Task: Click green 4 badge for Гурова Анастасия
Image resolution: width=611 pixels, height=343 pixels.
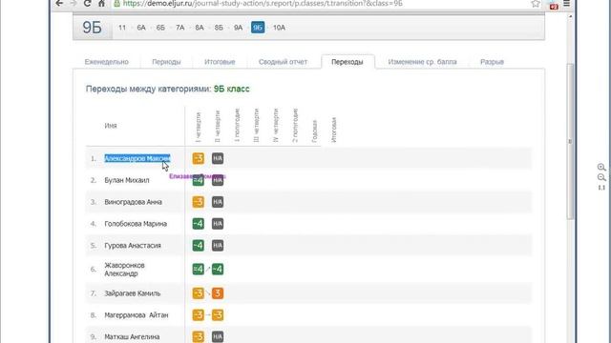Action: tap(199, 246)
